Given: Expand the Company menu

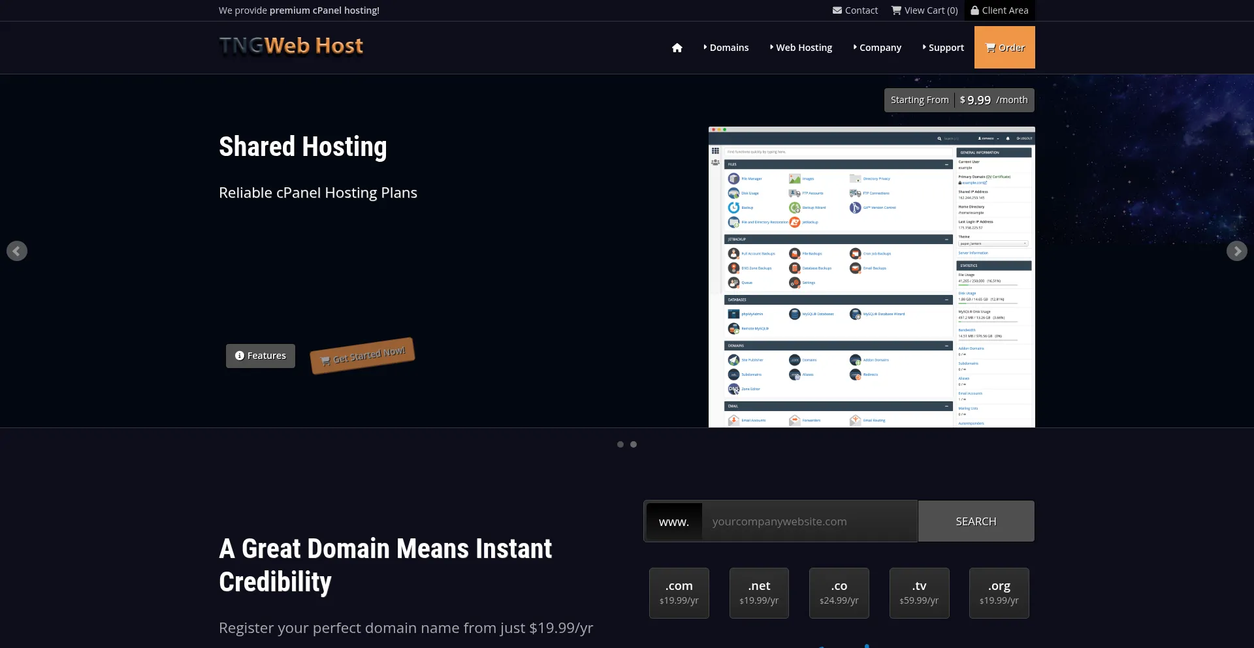Looking at the screenshot, I should (877, 48).
